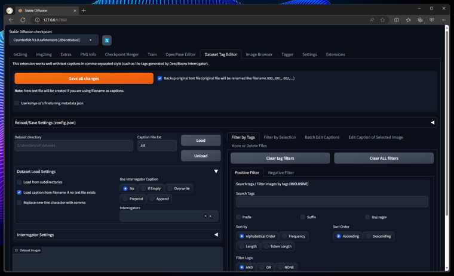Open the Stable Diffusion checkpoint dropdown
This screenshot has height=276, width=454.
53,41
